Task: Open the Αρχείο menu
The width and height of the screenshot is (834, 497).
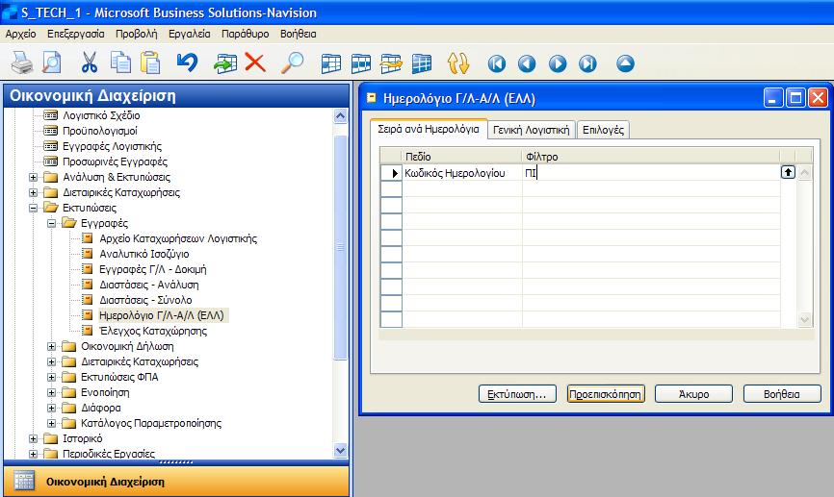Action: [x=21, y=34]
